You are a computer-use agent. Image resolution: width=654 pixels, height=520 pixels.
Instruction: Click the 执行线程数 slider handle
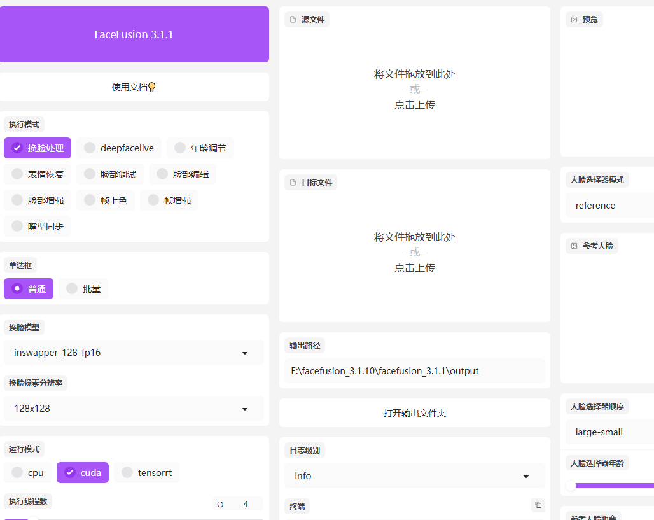click(33, 519)
